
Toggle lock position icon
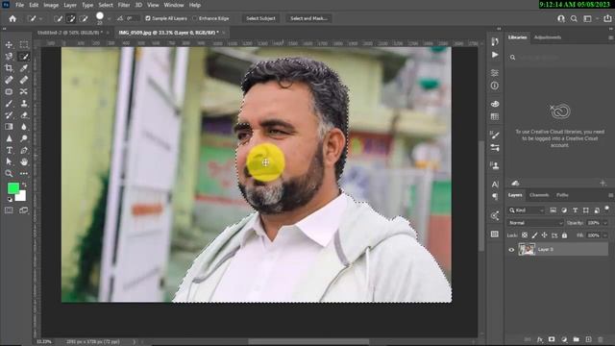pos(545,235)
